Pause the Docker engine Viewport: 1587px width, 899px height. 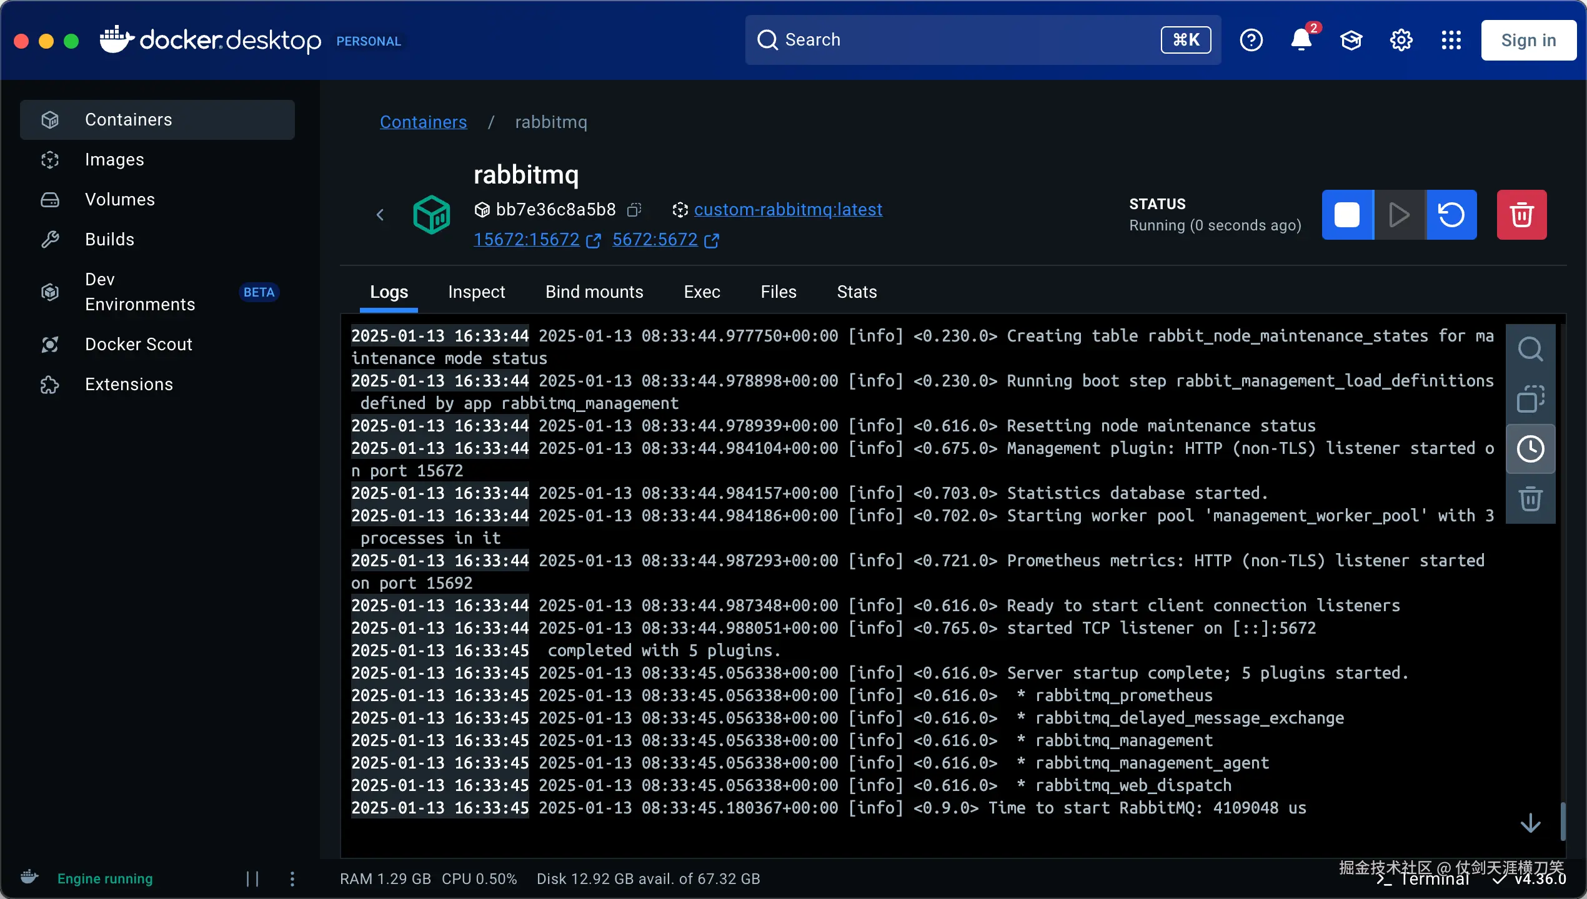pos(252,879)
